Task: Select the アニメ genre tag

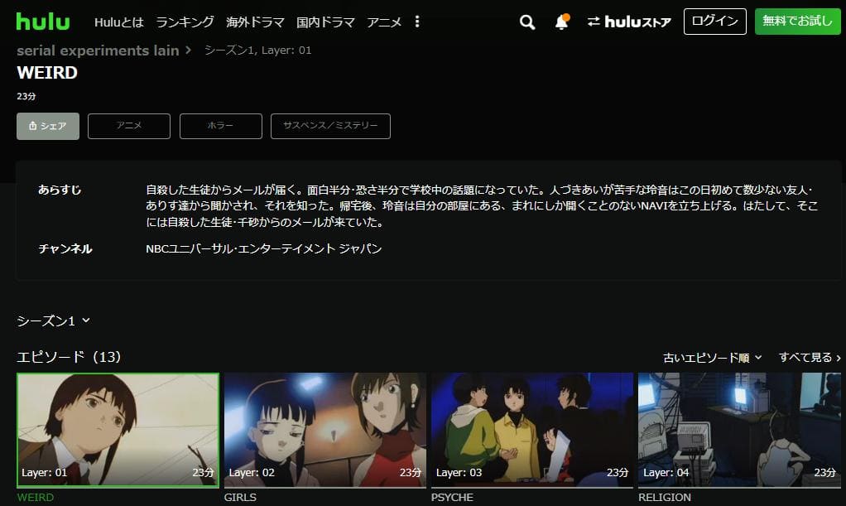Action: pos(129,126)
